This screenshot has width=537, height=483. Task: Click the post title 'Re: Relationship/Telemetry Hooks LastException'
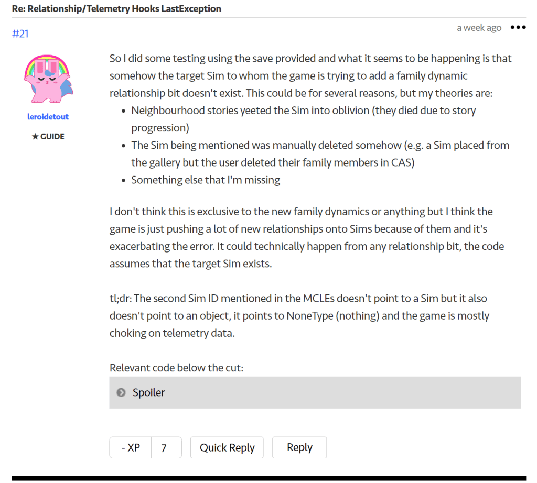tap(116, 9)
